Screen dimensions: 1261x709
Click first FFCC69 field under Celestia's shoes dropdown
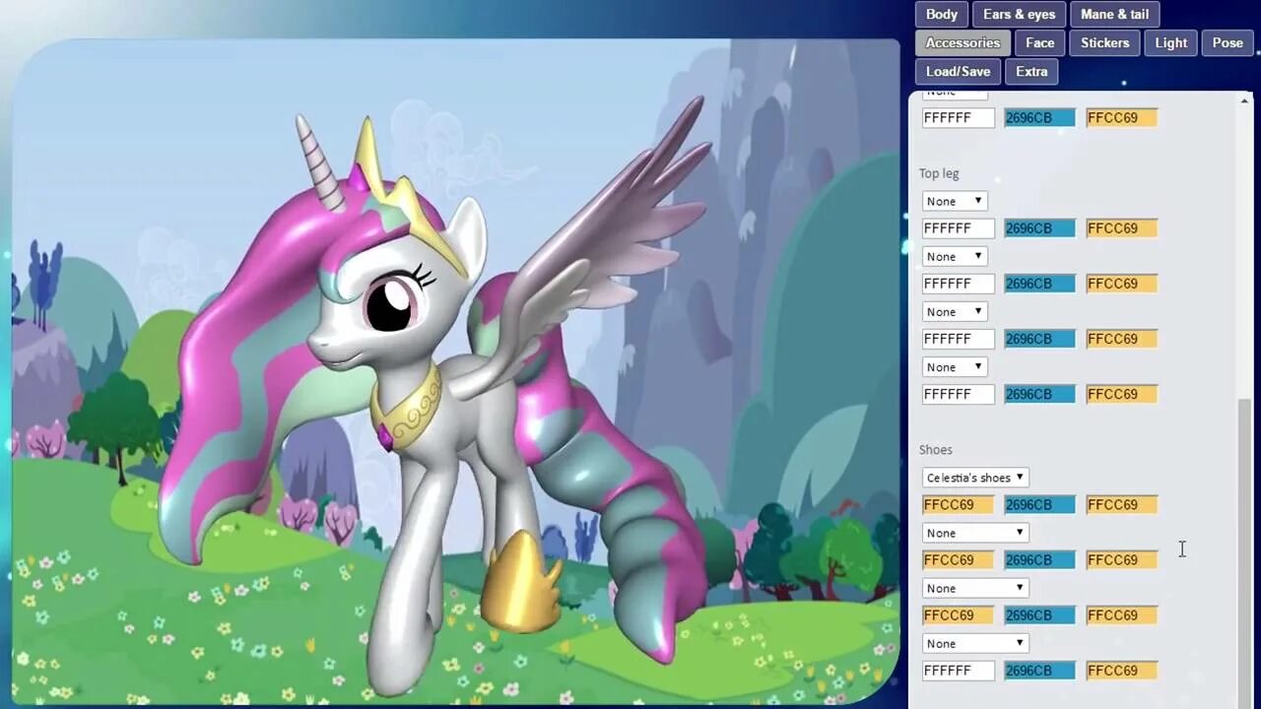958,504
